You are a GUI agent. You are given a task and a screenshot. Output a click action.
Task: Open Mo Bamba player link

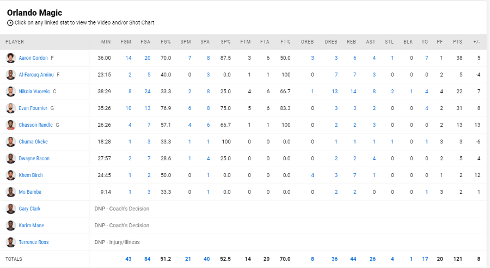click(30, 192)
